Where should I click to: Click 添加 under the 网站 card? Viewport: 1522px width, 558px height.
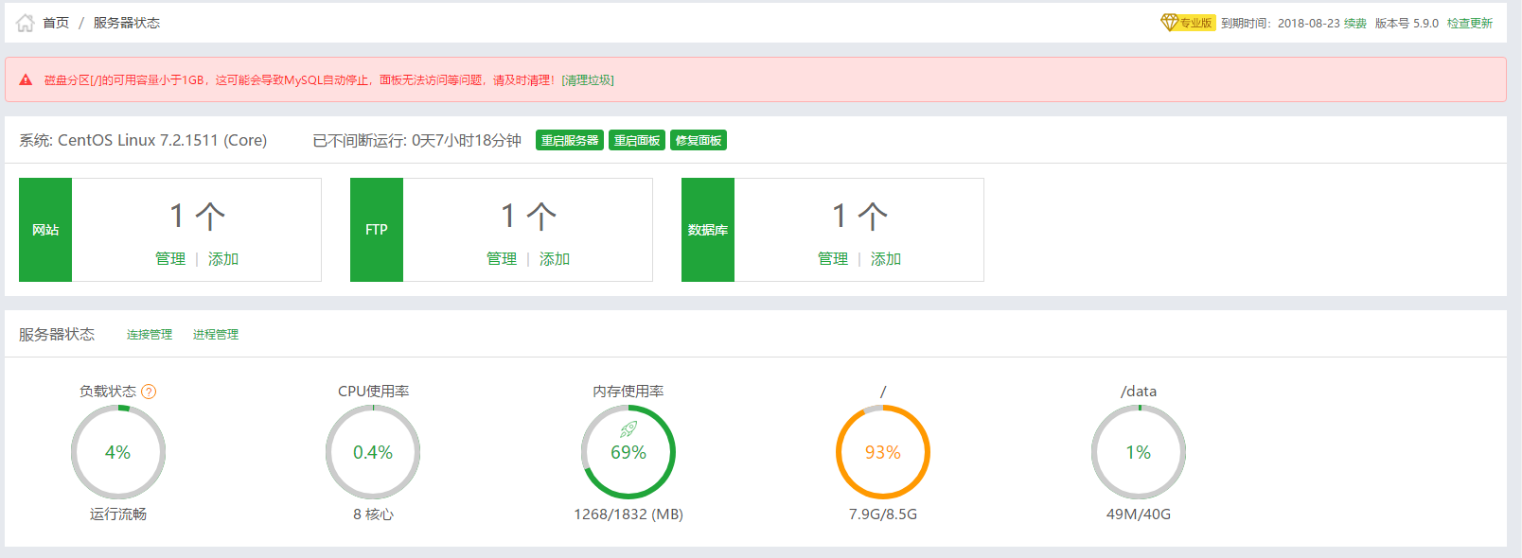(223, 258)
